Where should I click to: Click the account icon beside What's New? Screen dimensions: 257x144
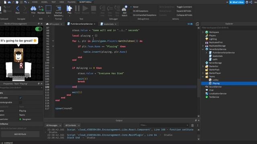click(x=247, y=2)
